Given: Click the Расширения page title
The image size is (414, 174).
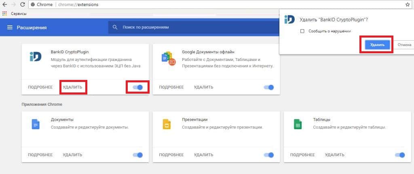Looking at the screenshot, I should (x=32, y=27).
